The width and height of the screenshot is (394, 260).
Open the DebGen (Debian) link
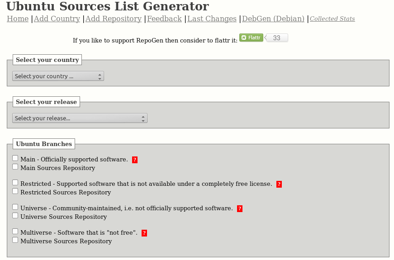pos(273,19)
